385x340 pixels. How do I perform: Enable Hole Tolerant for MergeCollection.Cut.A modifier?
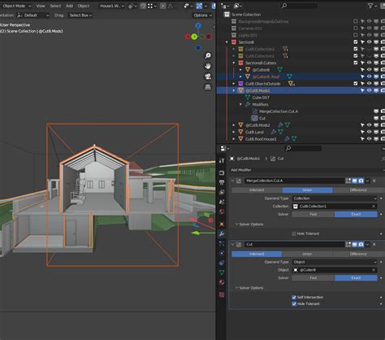pyautogui.click(x=294, y=233)
